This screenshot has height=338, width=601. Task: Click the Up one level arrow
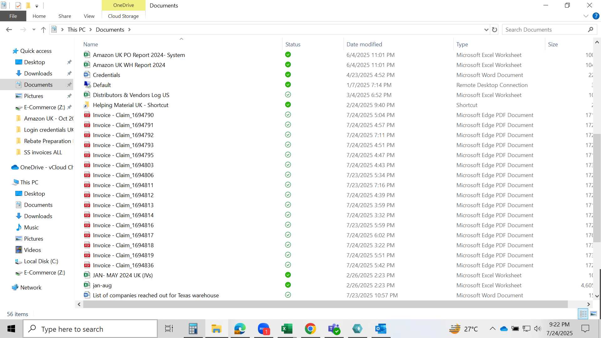pyautogui.click(x=44, y=29)
